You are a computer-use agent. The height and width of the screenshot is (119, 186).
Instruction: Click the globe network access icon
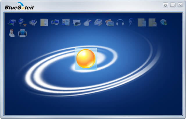tap(163, 22)
